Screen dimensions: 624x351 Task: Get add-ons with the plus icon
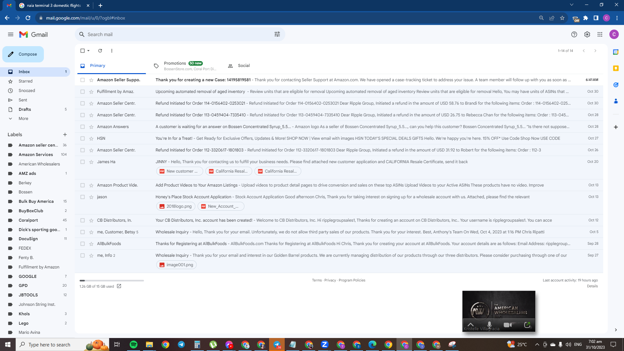616,127
